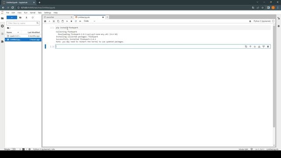Open the Run menu

pyautogui.click(x=26, y=13)
